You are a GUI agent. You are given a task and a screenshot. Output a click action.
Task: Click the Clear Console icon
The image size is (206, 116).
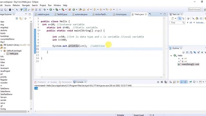(170, 82)
